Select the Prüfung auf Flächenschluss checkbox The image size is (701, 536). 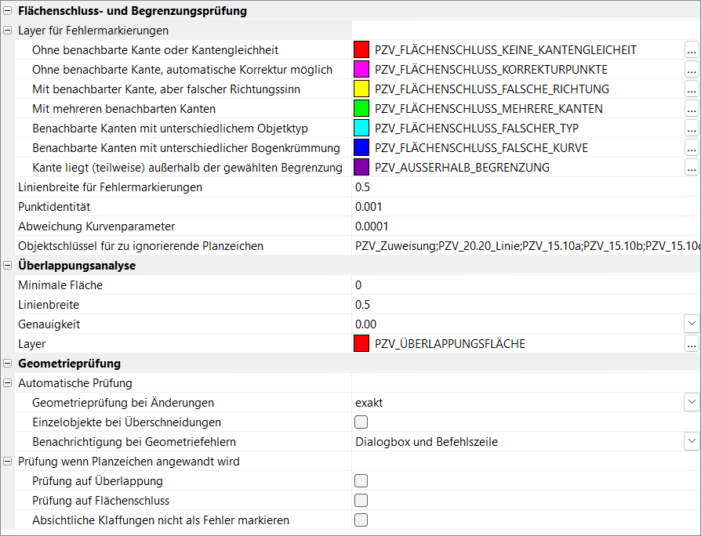[361, 501]
